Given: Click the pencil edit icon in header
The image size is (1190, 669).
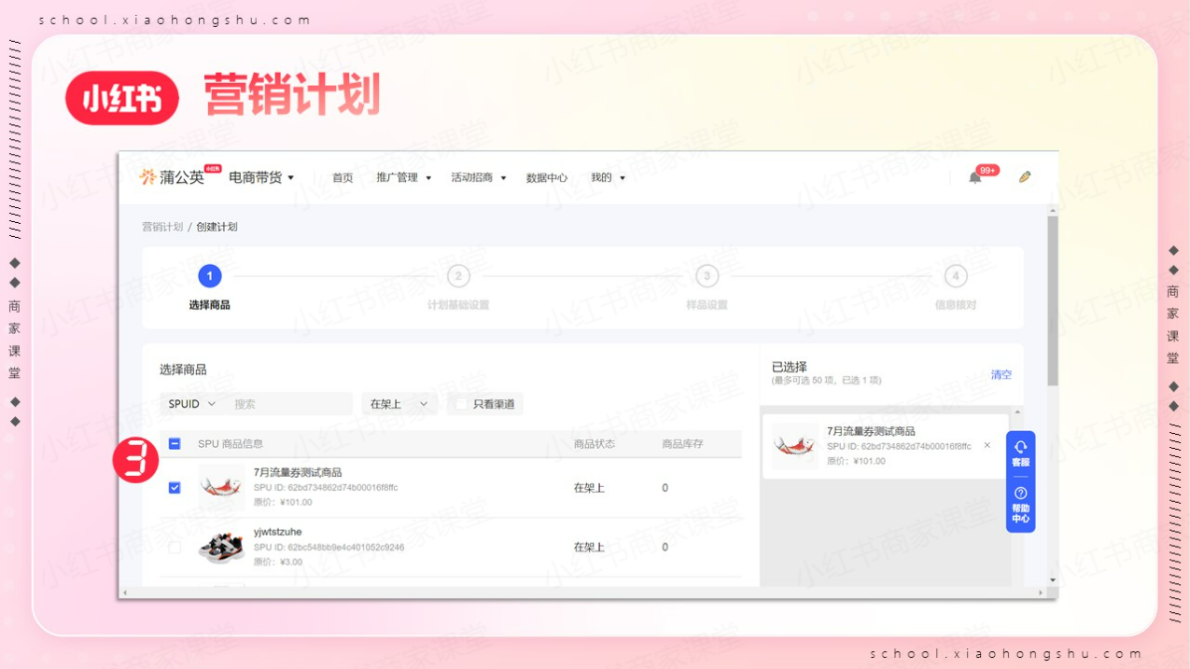Looking at the screenshot, I should (x=1025, y=176).
